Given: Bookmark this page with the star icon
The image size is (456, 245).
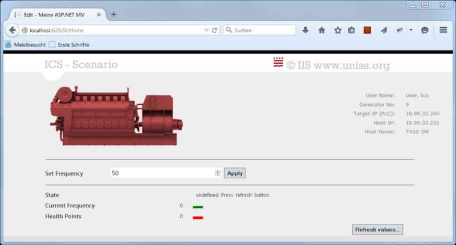Looking at the screenshot, I should [337, 30].
